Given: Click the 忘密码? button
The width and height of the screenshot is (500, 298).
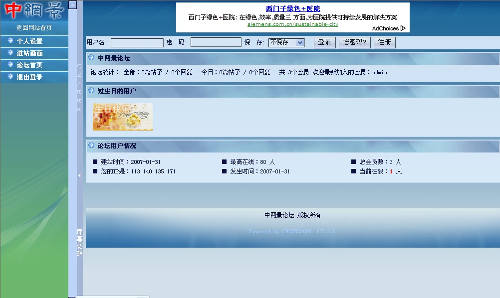Looking at the screenshot, I should point(354,42).
